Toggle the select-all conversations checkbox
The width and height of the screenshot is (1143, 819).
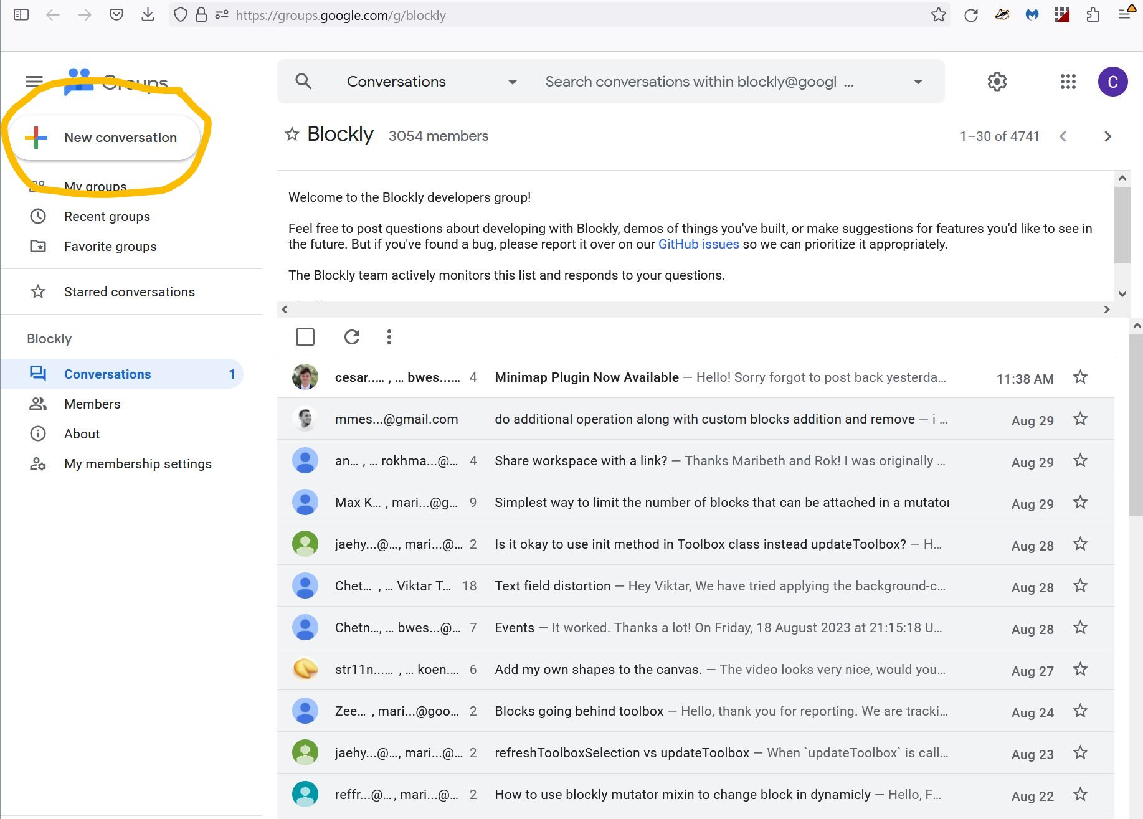pyautogui.click(x=305, y=336)
